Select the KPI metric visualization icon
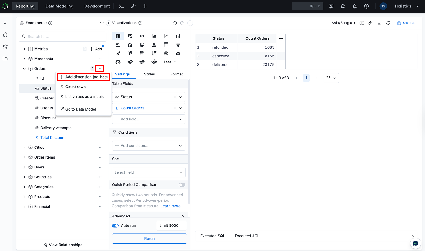 (142, 36)
